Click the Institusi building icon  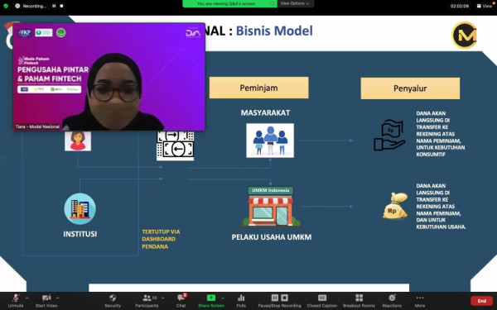80,209
